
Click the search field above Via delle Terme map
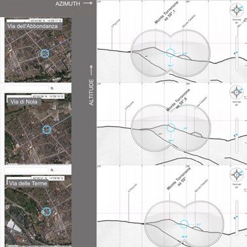point(27,170)
